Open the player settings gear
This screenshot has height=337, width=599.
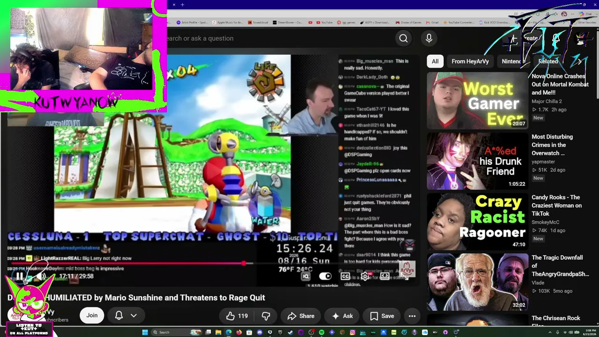point(365,276)
